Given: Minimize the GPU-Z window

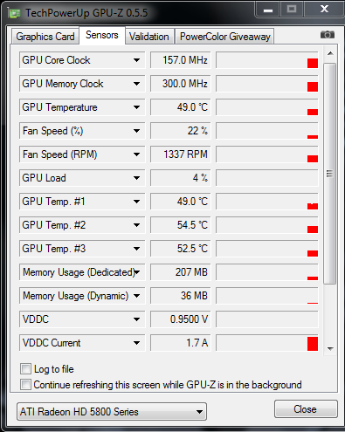Looking at the screenshot, I should [x=268, y=10].
